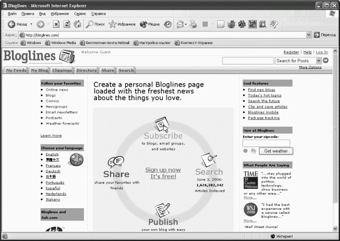This screenshot has height=241, width=340.
Task: Click the Search magnifier icon in circle
Action: (209, 160)
